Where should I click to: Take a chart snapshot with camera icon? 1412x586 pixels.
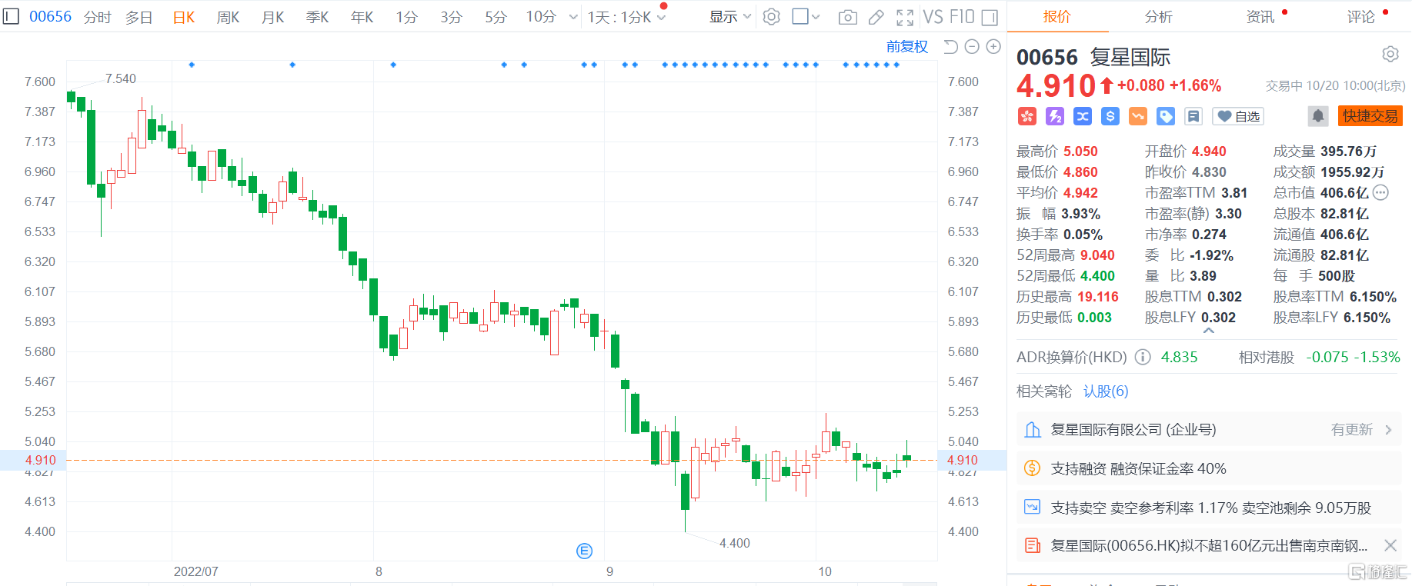pyautogui.click(x=848, y=17)
